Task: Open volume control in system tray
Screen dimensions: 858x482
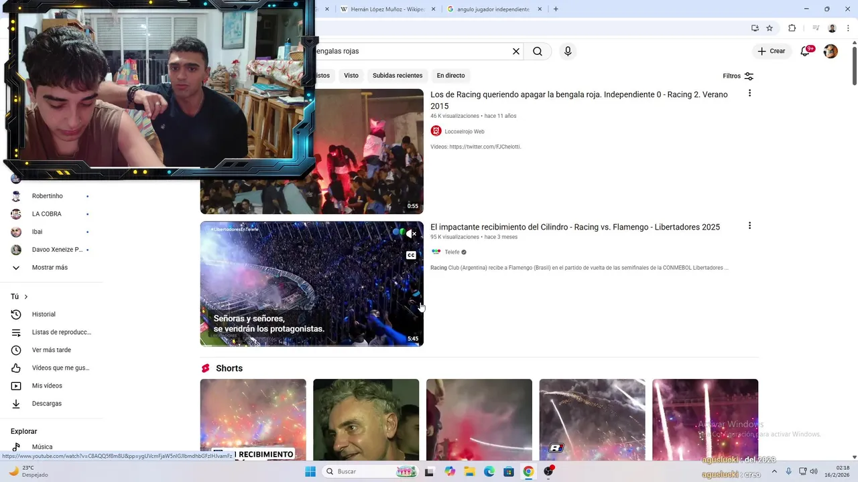Action: [814, 471]
